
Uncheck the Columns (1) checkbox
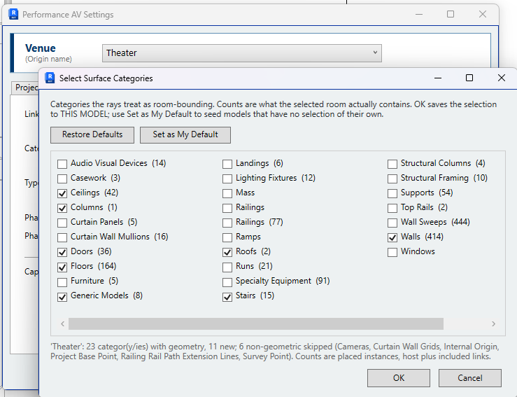(62, 208)
